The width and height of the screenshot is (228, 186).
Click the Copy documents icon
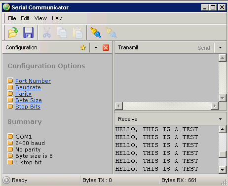pyautogui.click(x=62, y=33)
